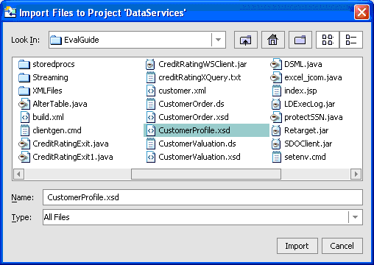Viewport: 374px width, 265px height.
Task: Select the SDOClient.jar file icon
Action: 276,144
